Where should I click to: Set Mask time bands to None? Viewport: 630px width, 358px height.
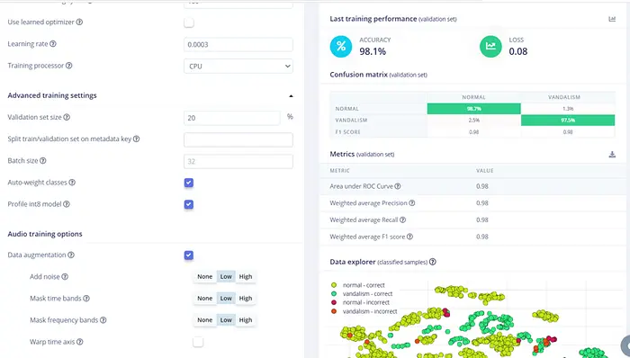coord(205,299)
